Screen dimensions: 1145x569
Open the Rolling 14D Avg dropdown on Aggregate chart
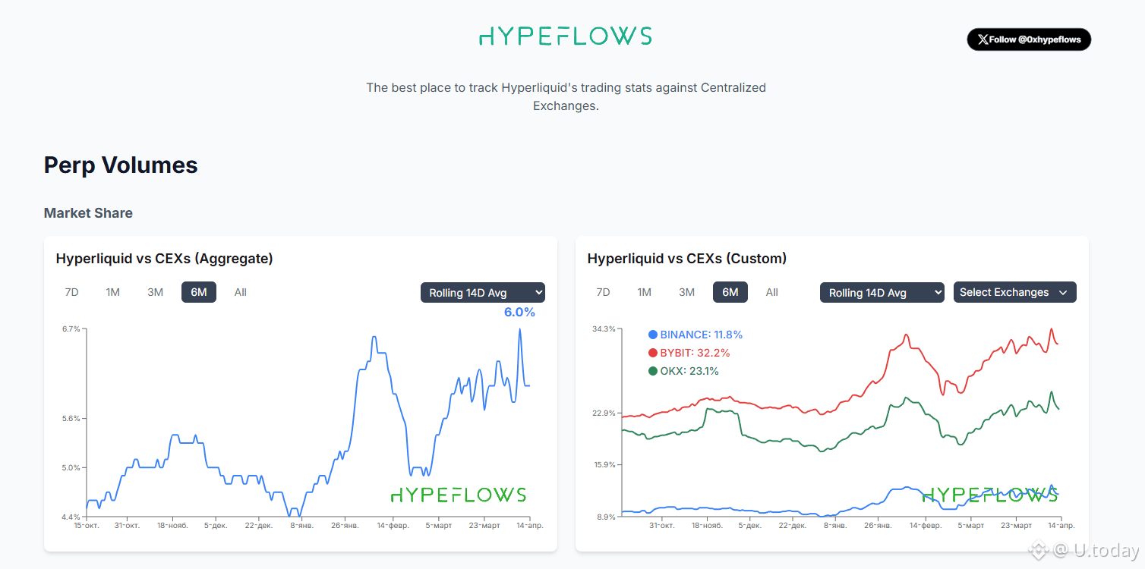pos(483,291)
